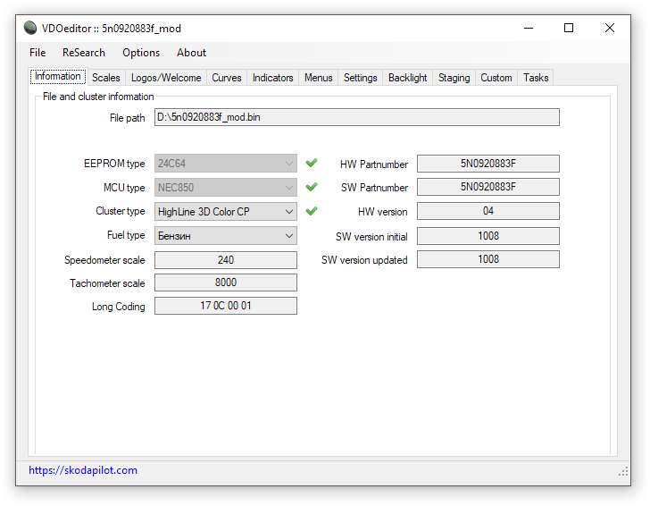Open the EEPROM type 24C64 dropdown
Image resolution: width=650 pixels, height=506 pixels.
coord(226,163)
